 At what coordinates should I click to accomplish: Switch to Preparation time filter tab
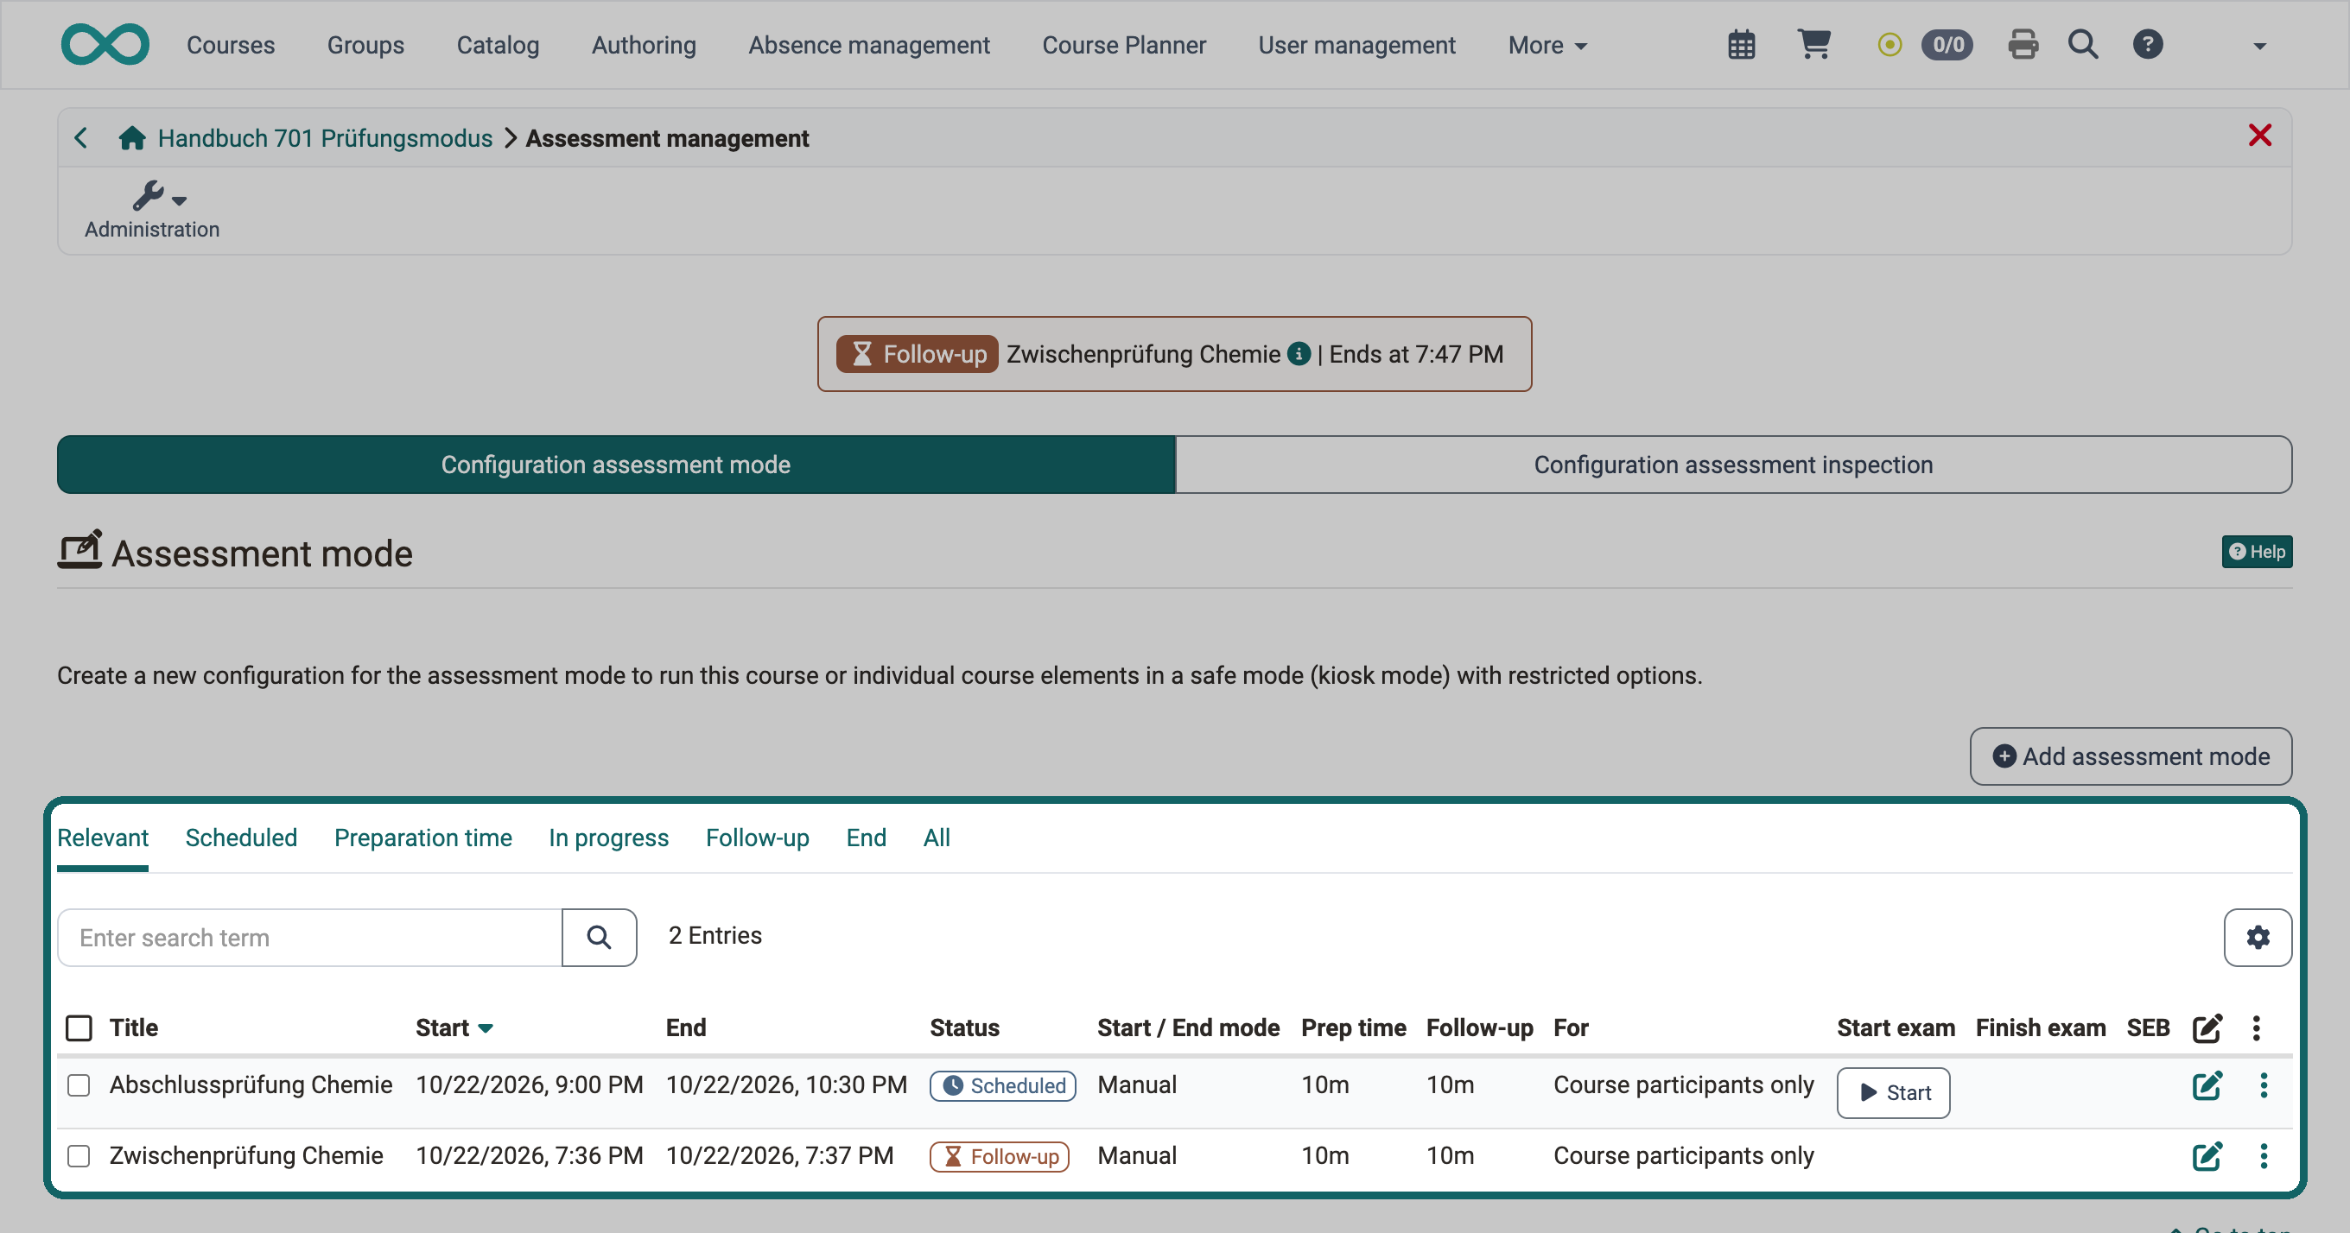coord(422,838)
